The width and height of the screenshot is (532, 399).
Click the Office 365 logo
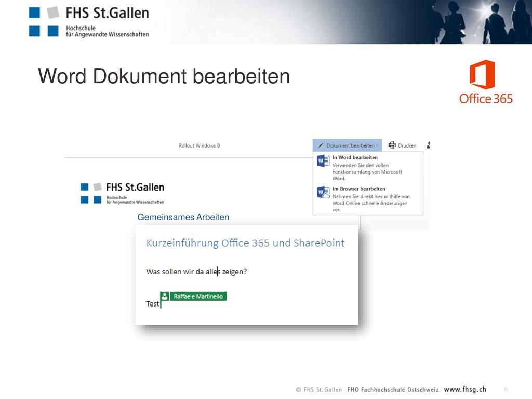486,82
